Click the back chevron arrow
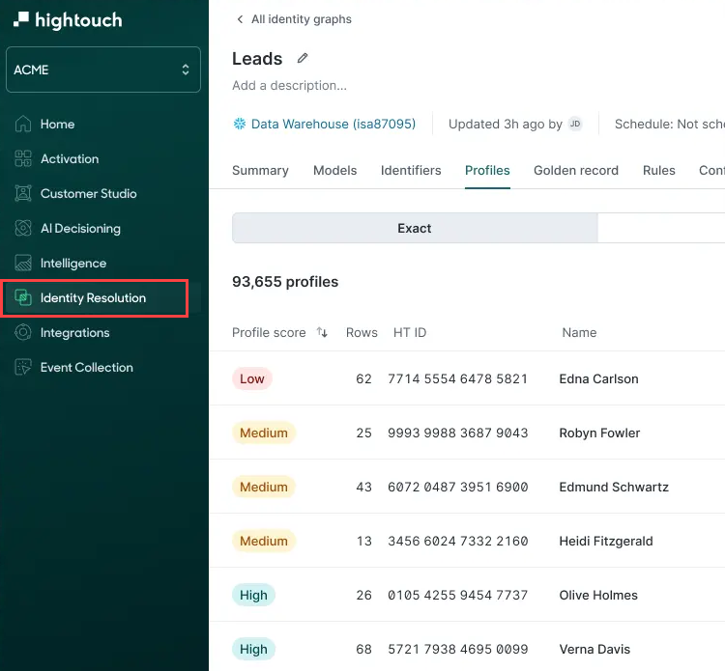The image size is (725, 671). [240, 19]
